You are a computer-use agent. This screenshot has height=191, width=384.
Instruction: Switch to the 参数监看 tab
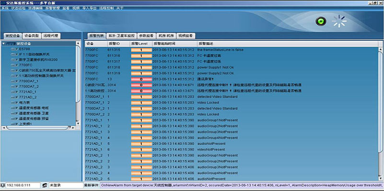146,36
